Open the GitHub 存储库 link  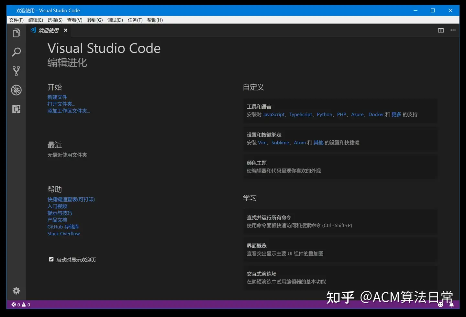63,227
